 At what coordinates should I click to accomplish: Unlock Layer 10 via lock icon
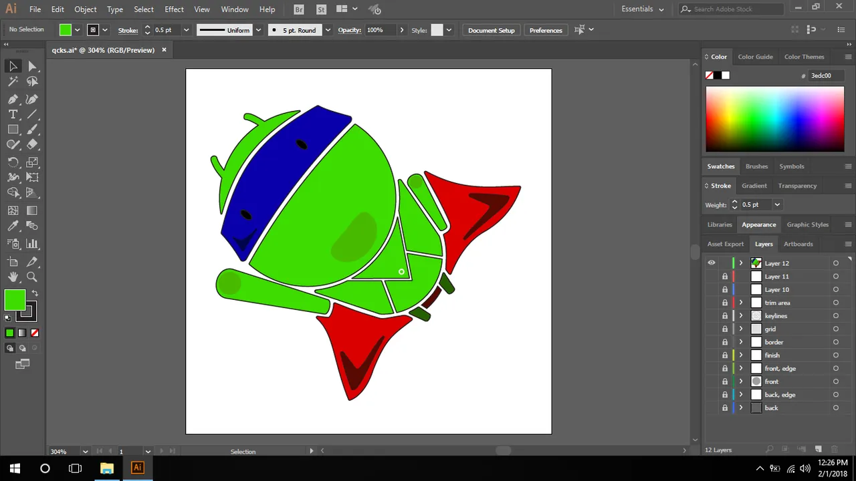coord(725,289)
